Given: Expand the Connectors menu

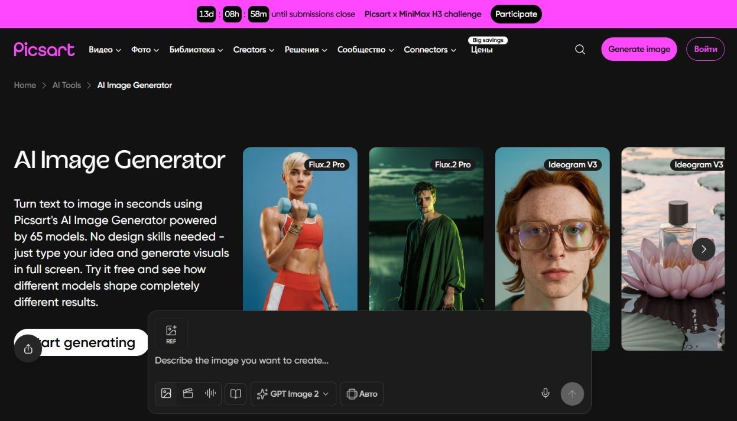Looking at the screenshot, I should pos(430,50).
